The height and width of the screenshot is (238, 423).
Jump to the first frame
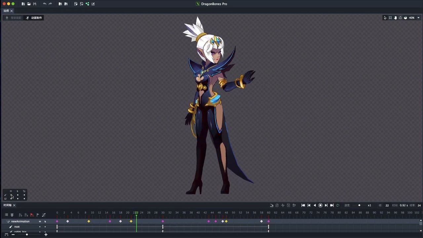303,205
